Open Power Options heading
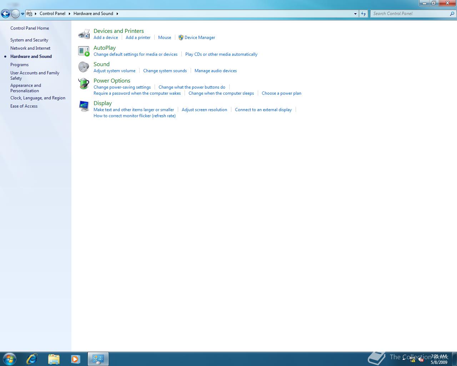Viewport: 457px width, 366px height. point(112,81)
